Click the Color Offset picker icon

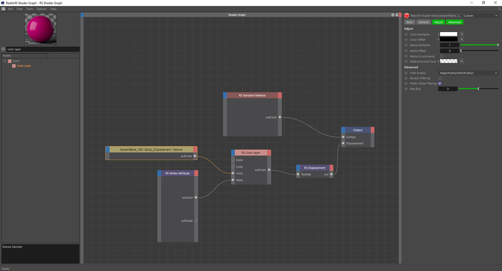click(462, 40)
